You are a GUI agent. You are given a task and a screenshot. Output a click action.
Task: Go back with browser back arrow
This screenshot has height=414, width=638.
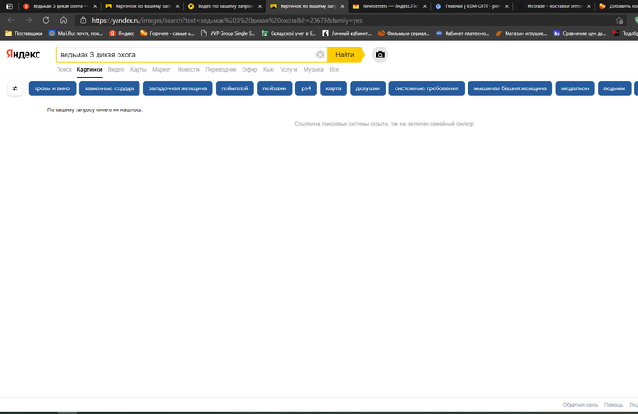pos(11,20)
